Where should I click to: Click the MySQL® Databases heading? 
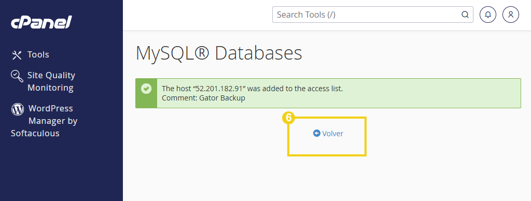(x=219, y=53)
